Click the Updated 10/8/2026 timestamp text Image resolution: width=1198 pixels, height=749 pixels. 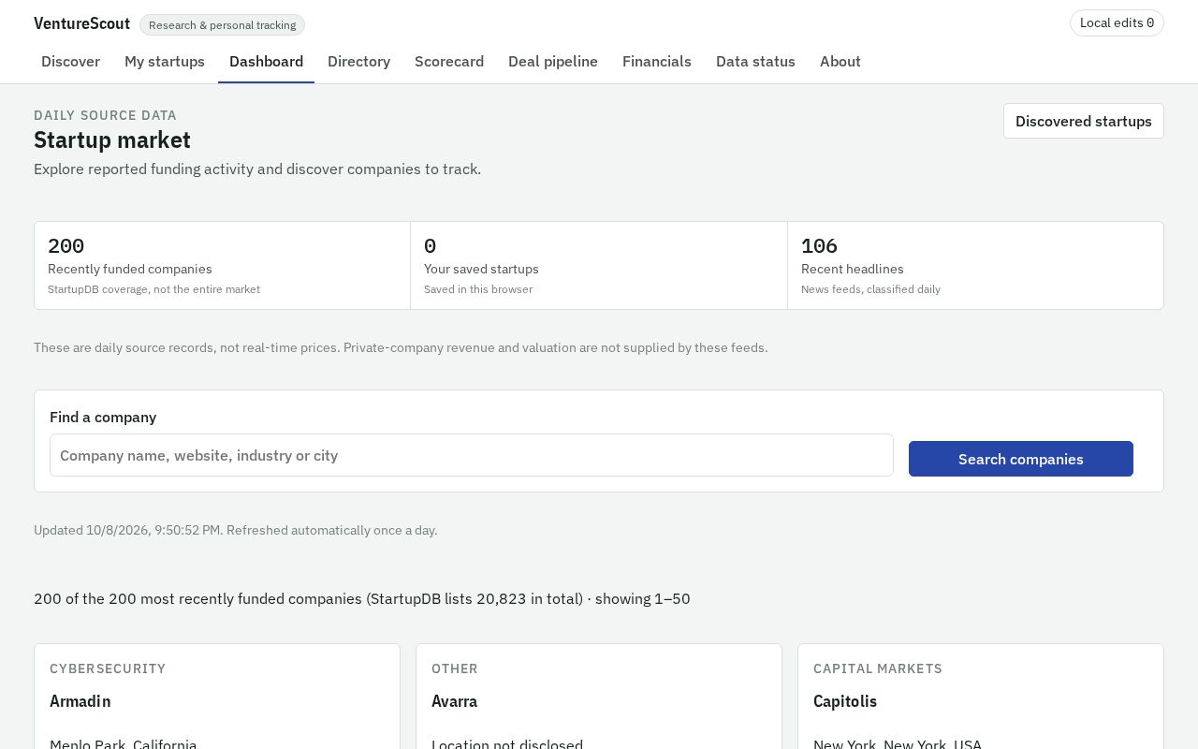pyautogui.click(x=236, y=530)
